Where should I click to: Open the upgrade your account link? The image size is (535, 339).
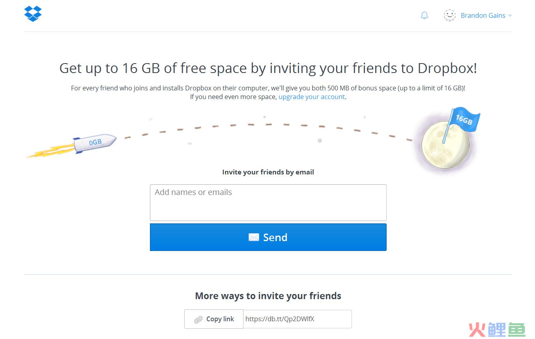312,97
